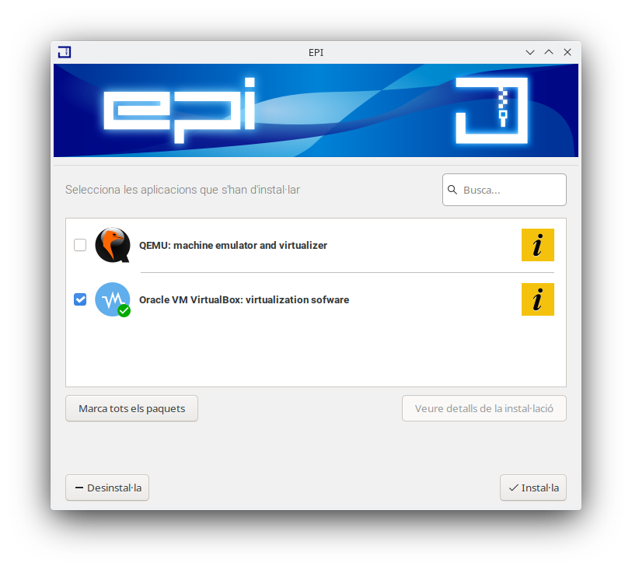Click the Instal·la button
Viewport: 632px width, 570px height.
click(533, 488)
